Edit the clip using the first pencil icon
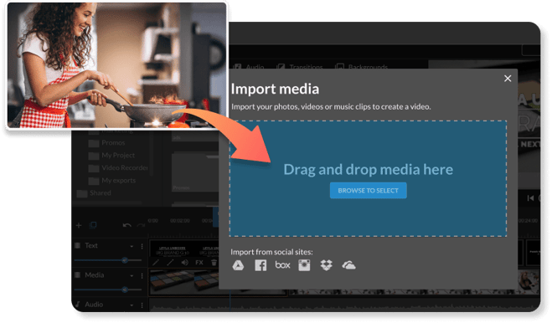The height and width of the screenshot is (323, 552). [x=156, y=263]
